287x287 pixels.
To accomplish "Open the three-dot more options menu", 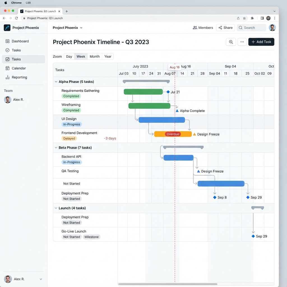I will click(x=242, y=42).
